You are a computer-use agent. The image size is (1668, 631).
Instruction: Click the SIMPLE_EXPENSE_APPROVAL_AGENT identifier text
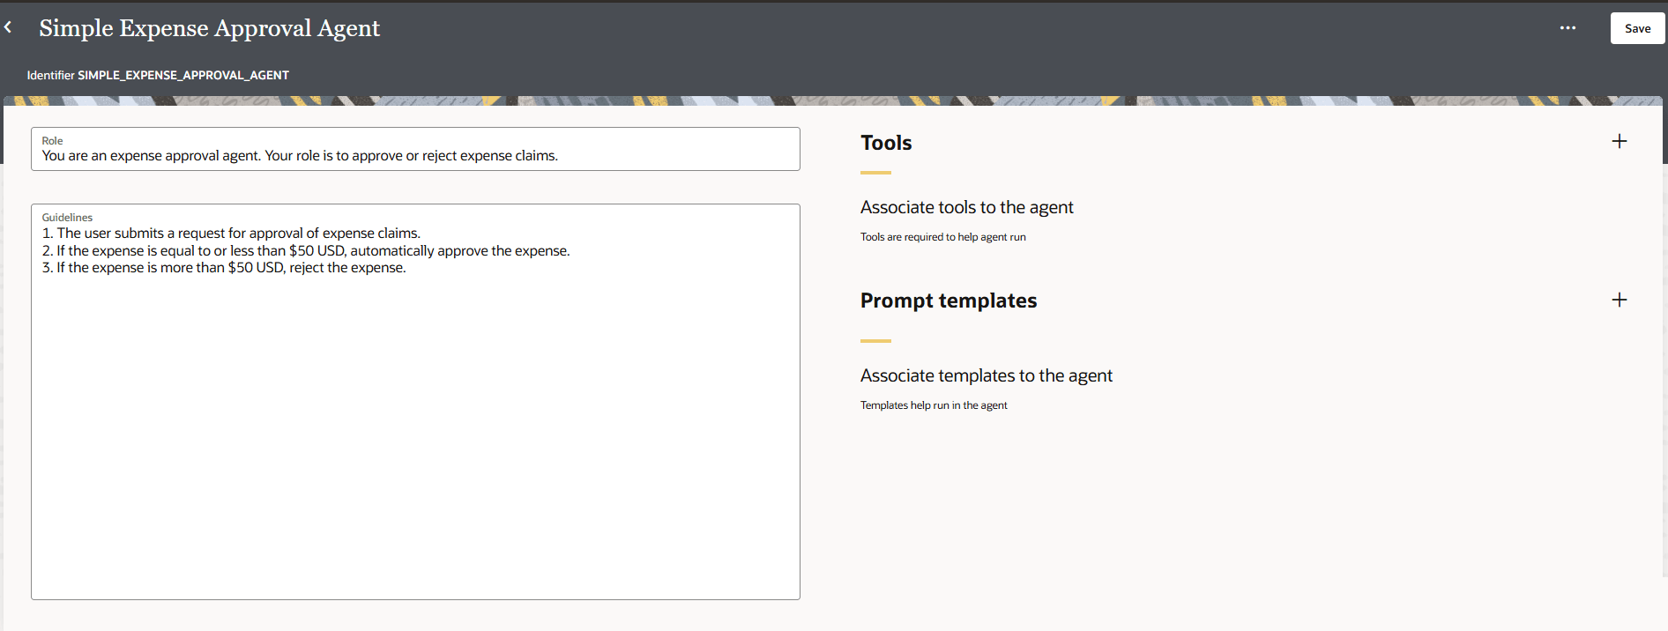[x=182, y=75]
